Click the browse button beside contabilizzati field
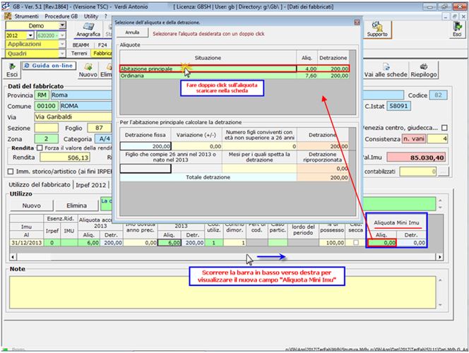 [444, 172]
